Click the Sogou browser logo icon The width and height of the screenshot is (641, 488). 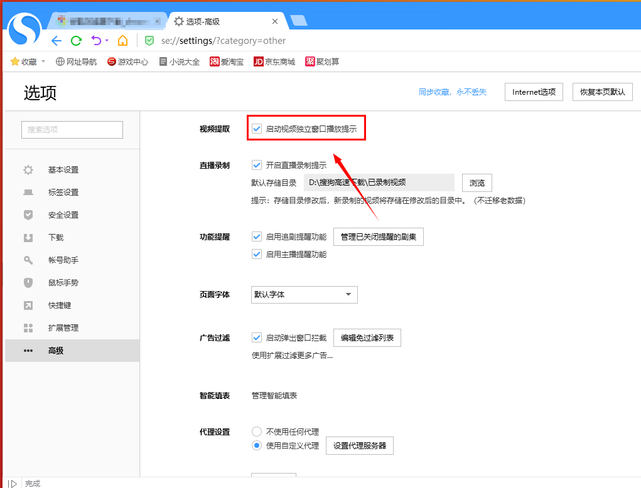(24, 29)
